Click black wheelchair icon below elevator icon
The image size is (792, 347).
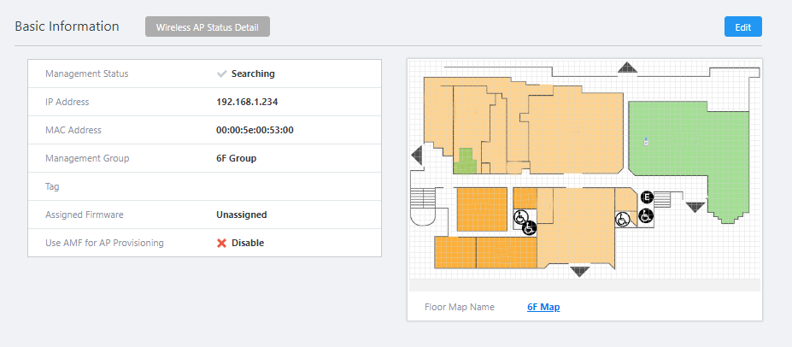645,215
